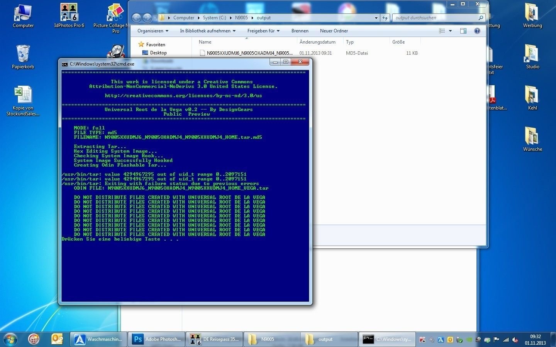Maximize the cmd.exe window
This screenshot has width=556, height=347.
(x=286, y=62)
